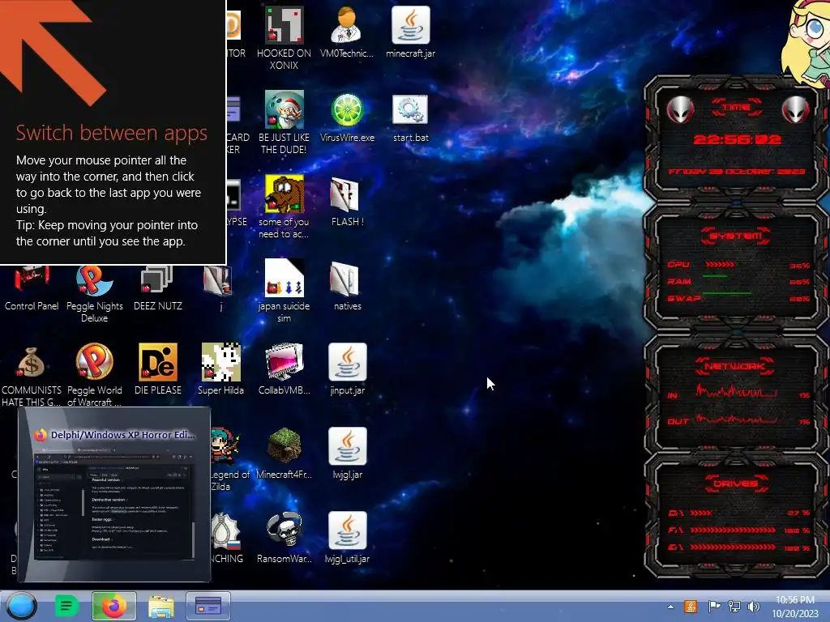Image resolution: width=830 pixels, height=622 pixels.
Task: Click the NETWORK widget header
Action: tap(735, 366)
